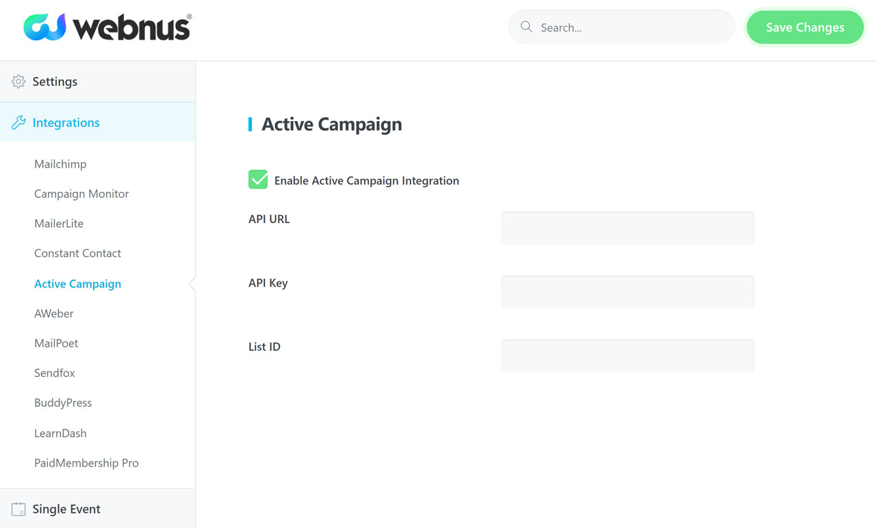This screenshot has height=528, width=876.
Task: Click the Webnus logo
Action: tap(107, 27)
